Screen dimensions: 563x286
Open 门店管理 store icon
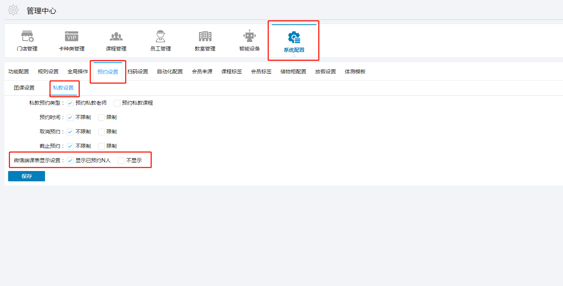[27, 37]
